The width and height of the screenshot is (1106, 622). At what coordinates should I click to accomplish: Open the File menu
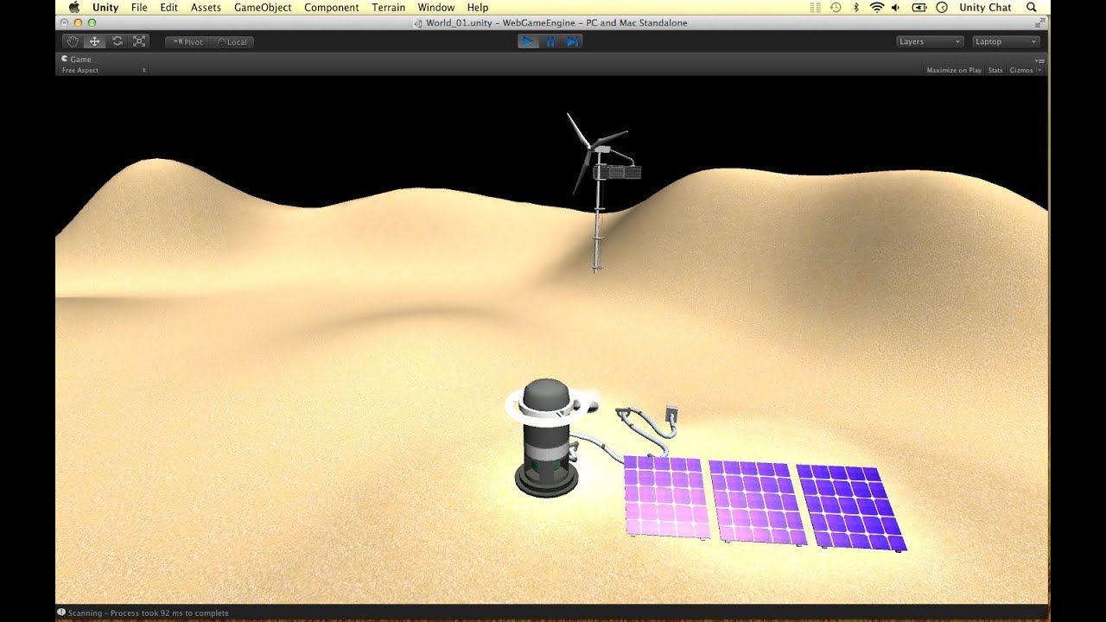click(x=139, y=7)
